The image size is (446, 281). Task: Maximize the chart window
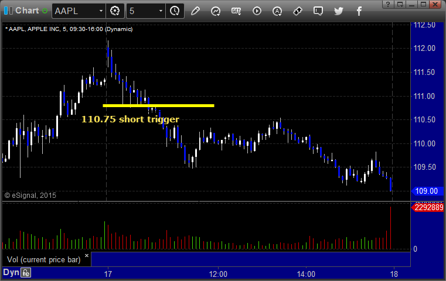[x=423, y=4]
